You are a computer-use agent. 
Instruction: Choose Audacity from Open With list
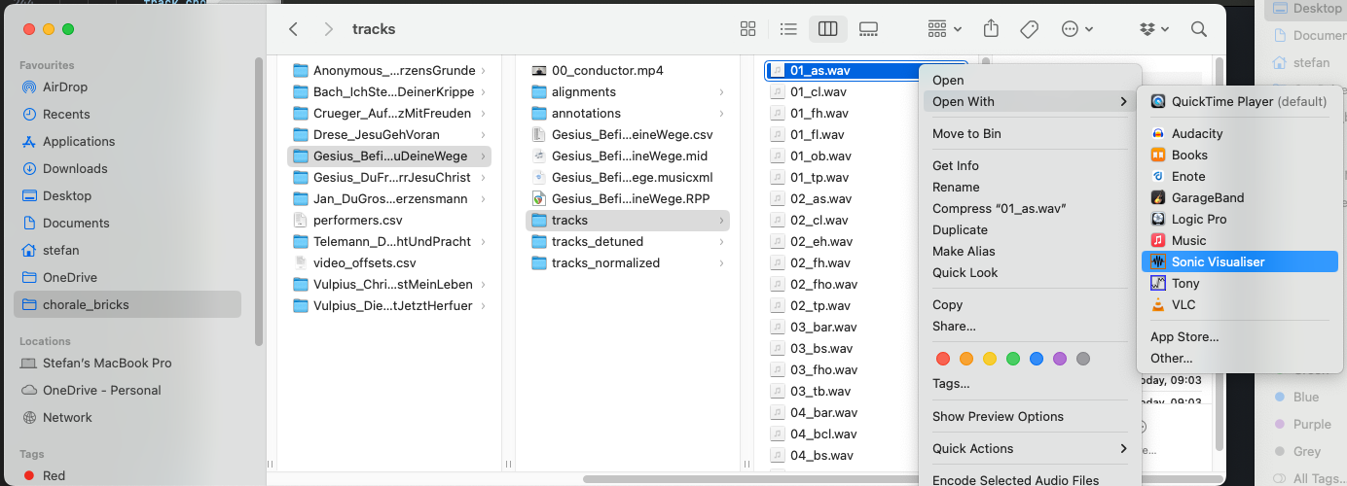click(1197, 133)
